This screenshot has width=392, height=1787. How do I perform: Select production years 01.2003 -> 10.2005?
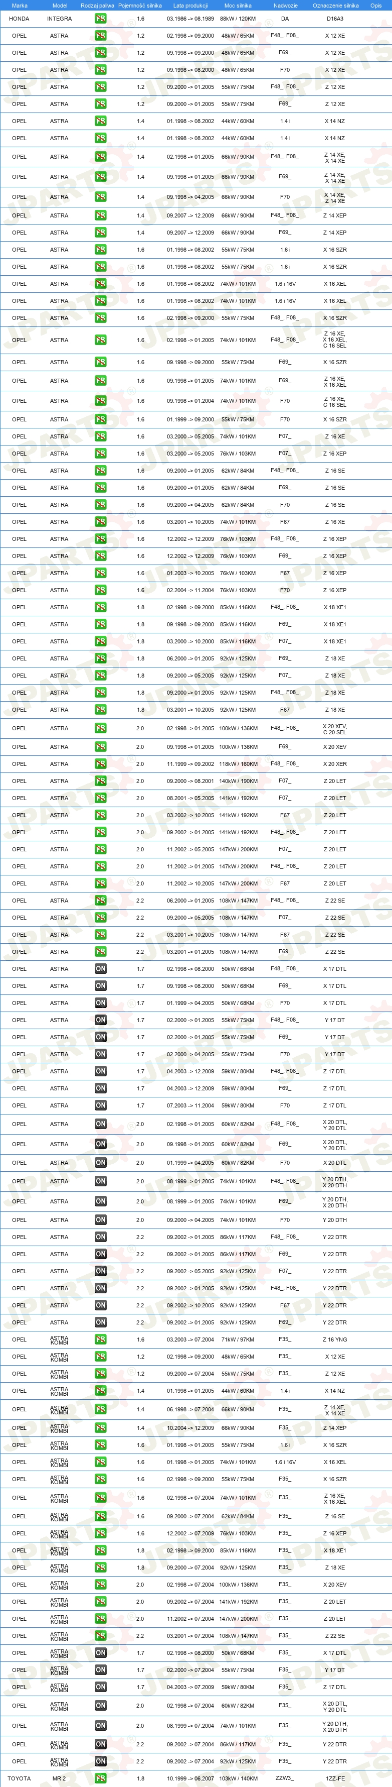click(x=190, y=573)
